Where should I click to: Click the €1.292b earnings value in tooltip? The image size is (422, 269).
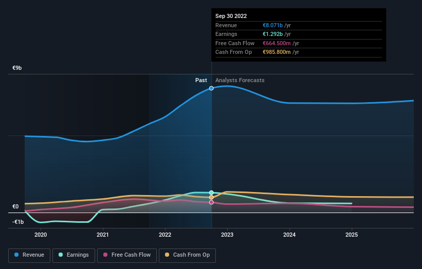pyautogui.click(x=272, y=34)
